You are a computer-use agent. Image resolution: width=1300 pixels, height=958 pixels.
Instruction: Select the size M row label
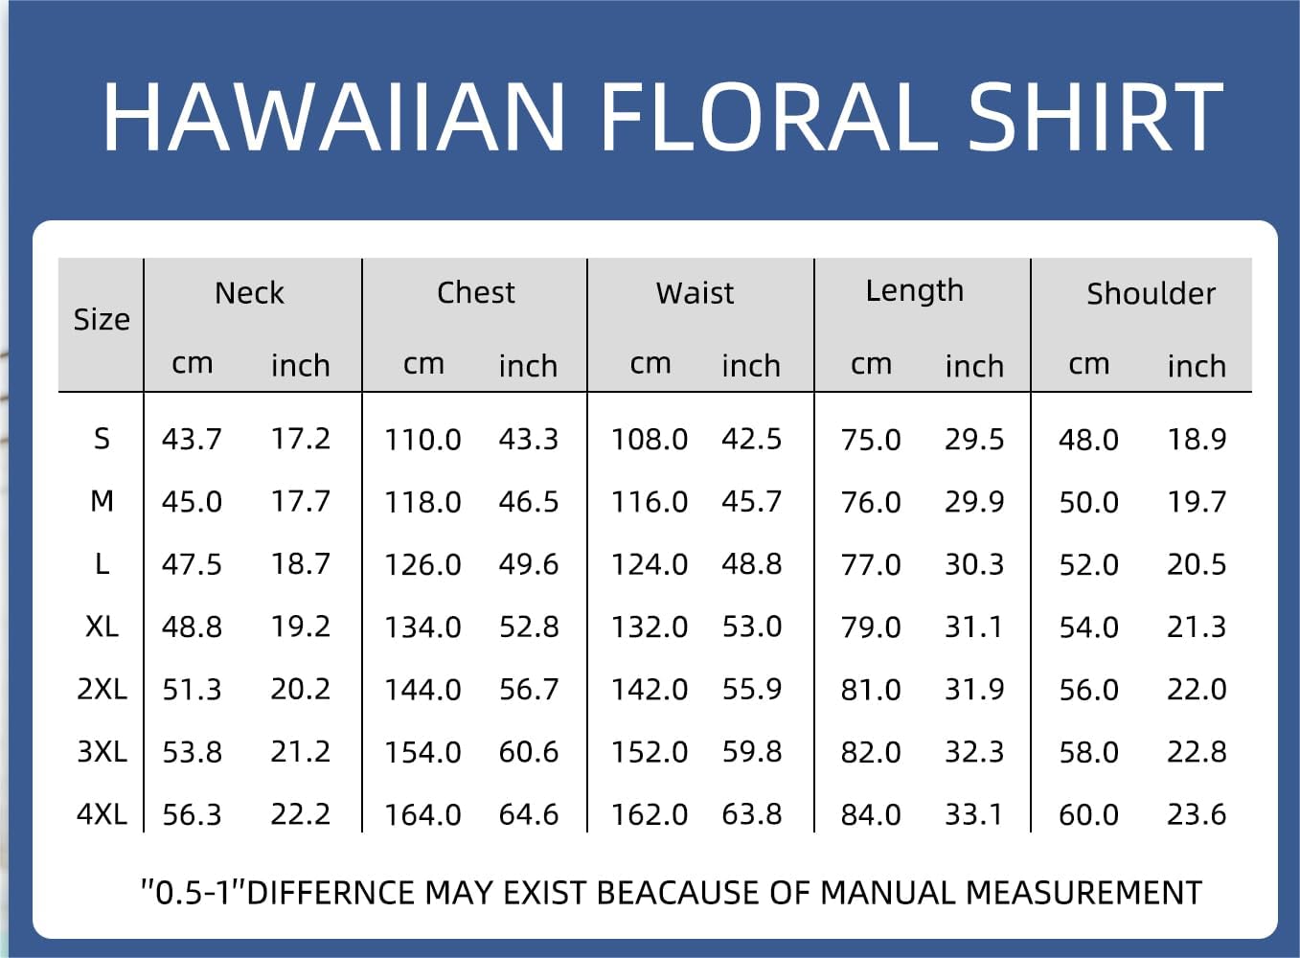tap(102, 501)
